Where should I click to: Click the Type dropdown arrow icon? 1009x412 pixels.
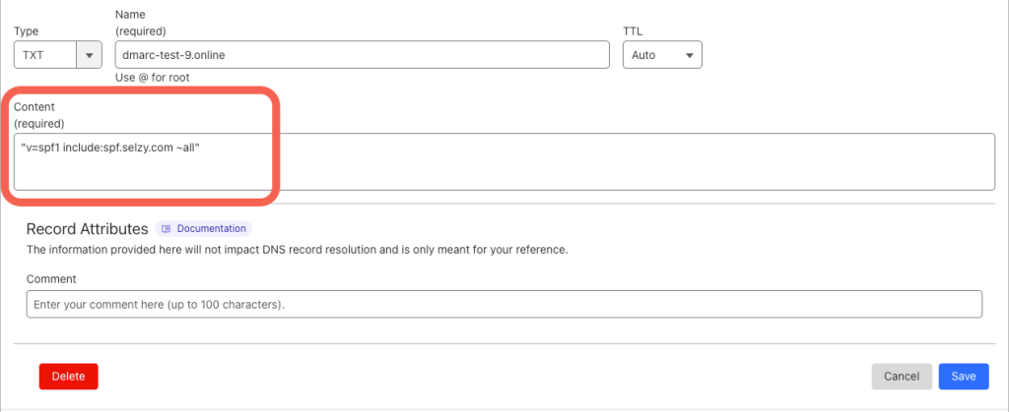[x=91, y=55]
